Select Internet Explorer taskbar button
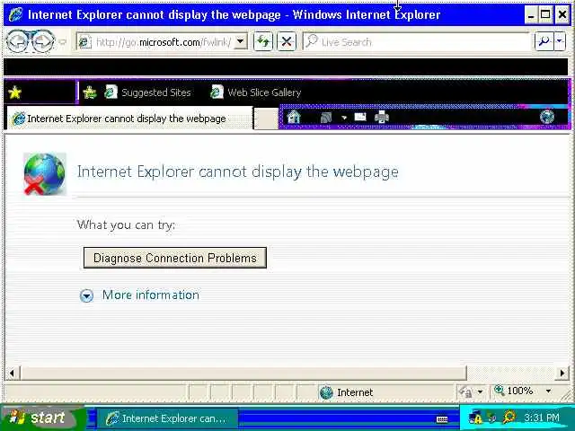The width and height of the screenshot is (575, 431). (x=167, y=418)
